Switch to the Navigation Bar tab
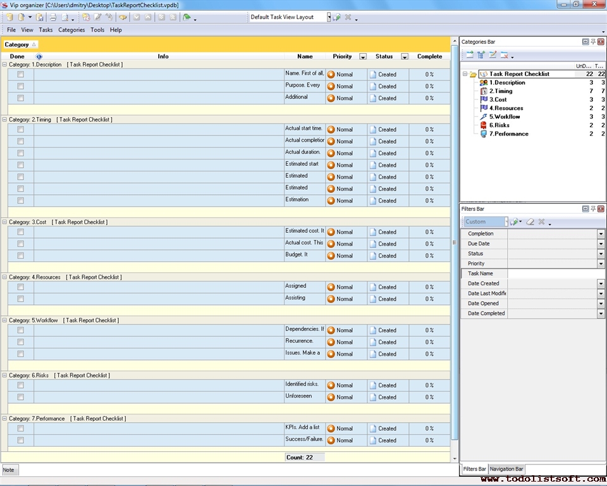607x486 pixels. coord(506,469)
